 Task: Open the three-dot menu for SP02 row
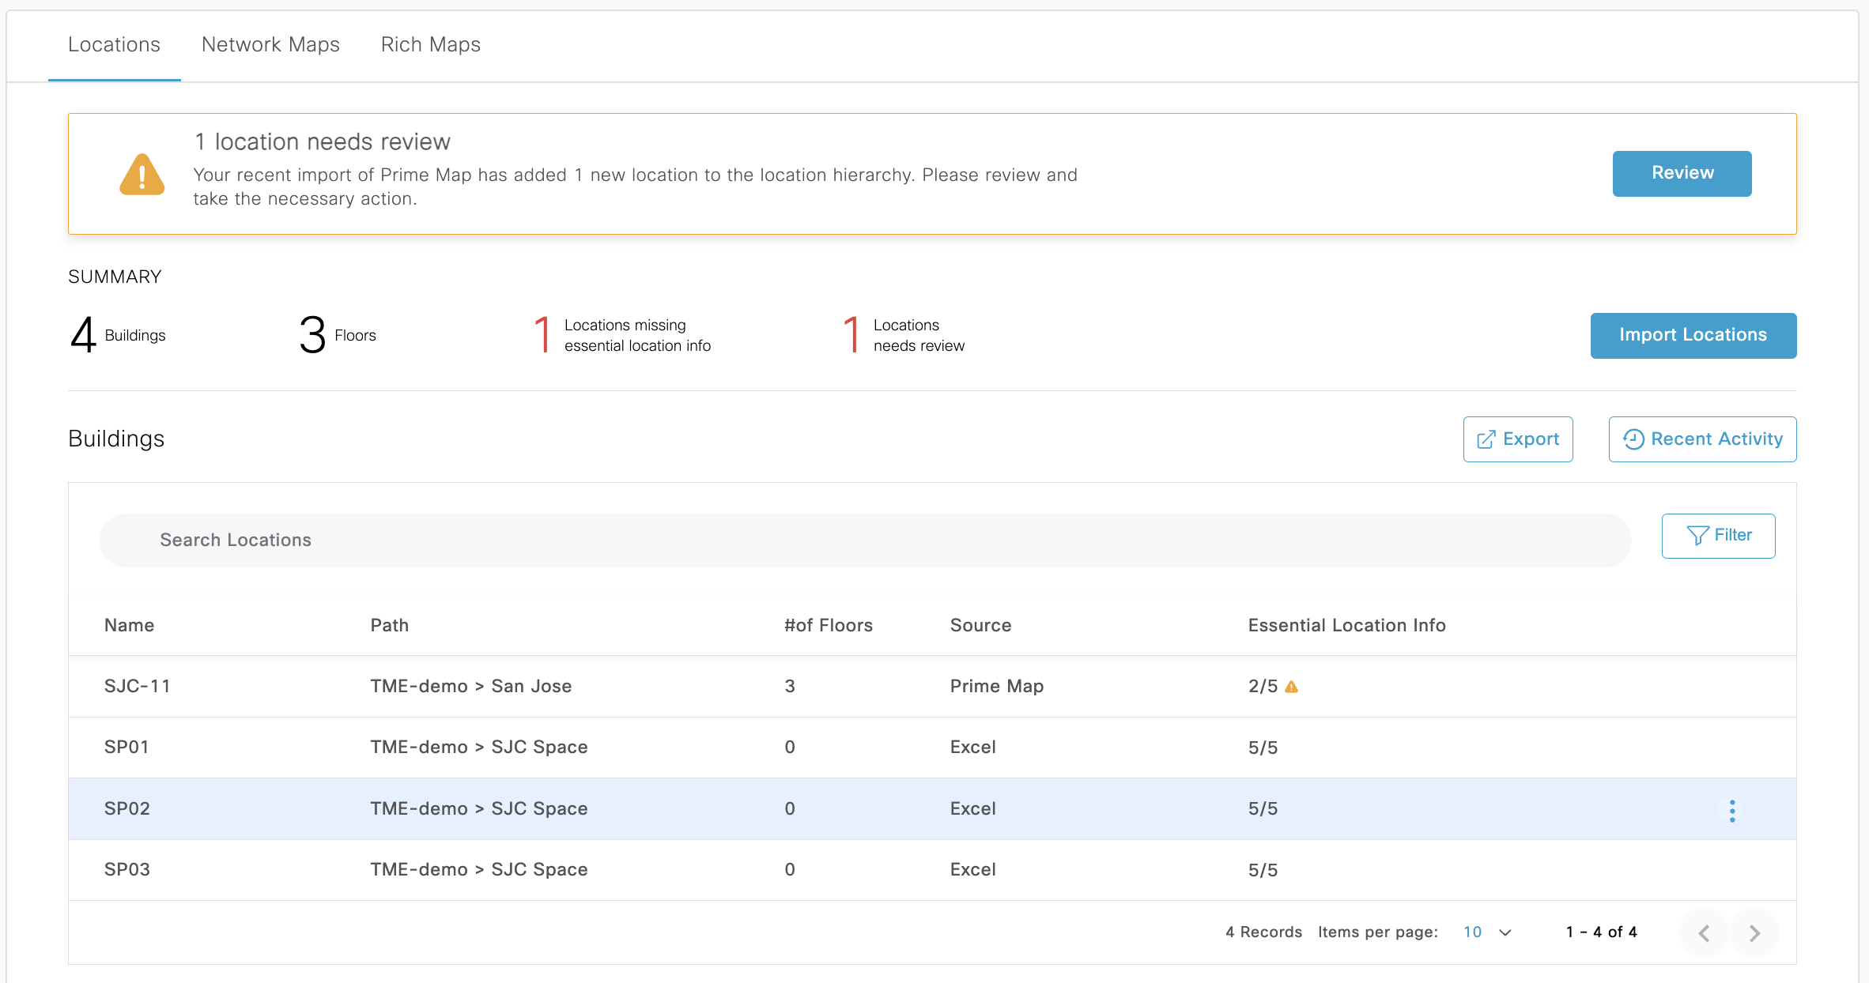(1731, 810)
